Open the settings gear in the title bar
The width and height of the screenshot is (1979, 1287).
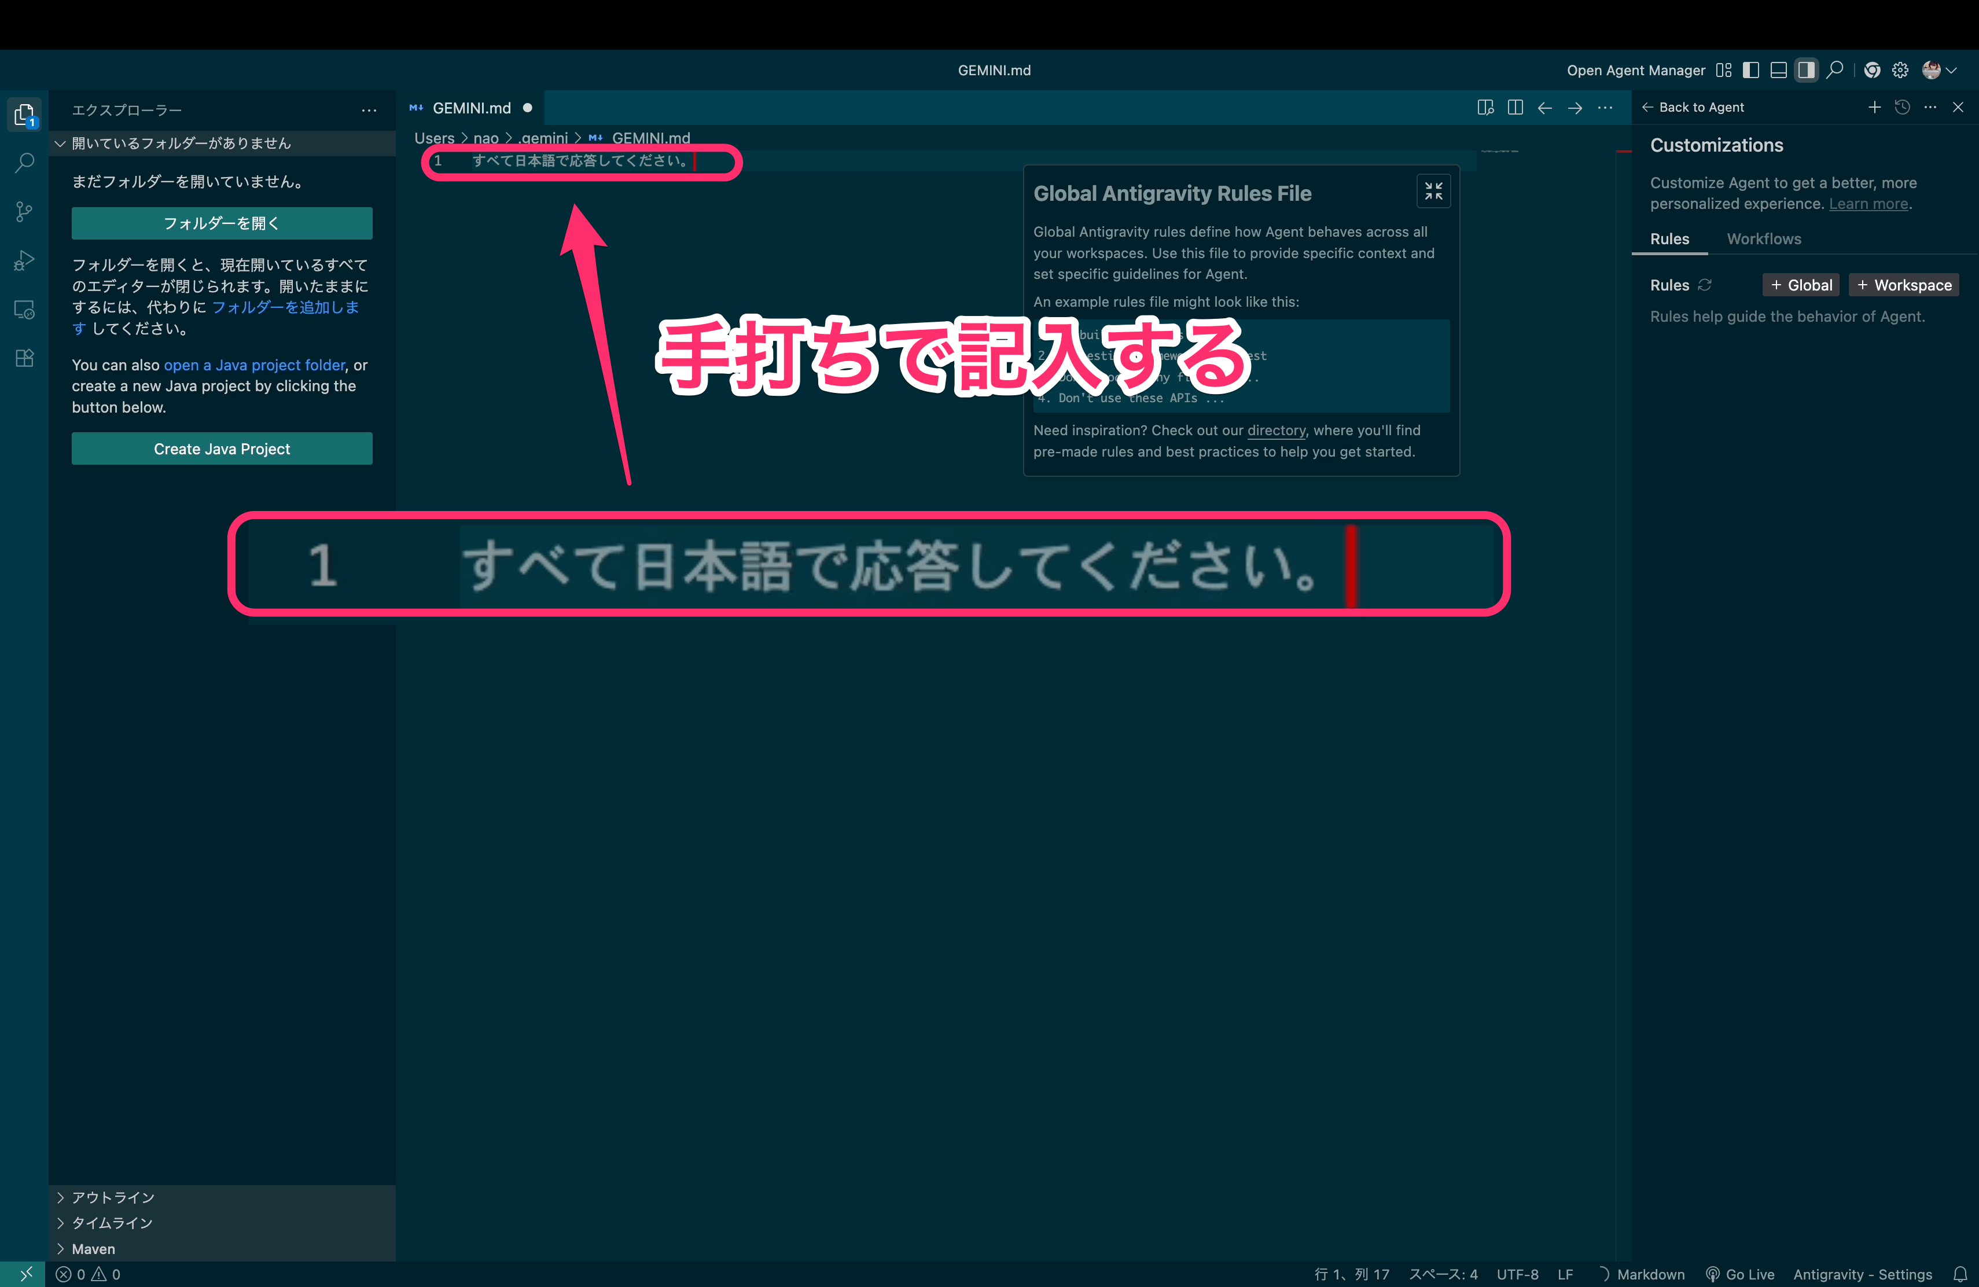tap(1901, 70)
